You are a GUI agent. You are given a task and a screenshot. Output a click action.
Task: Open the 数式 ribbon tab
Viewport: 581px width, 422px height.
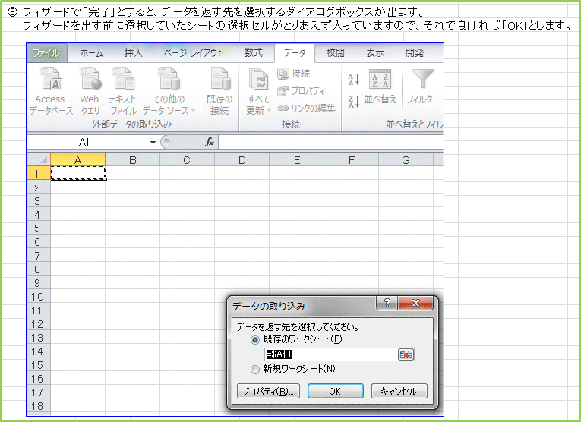[253, 53]
